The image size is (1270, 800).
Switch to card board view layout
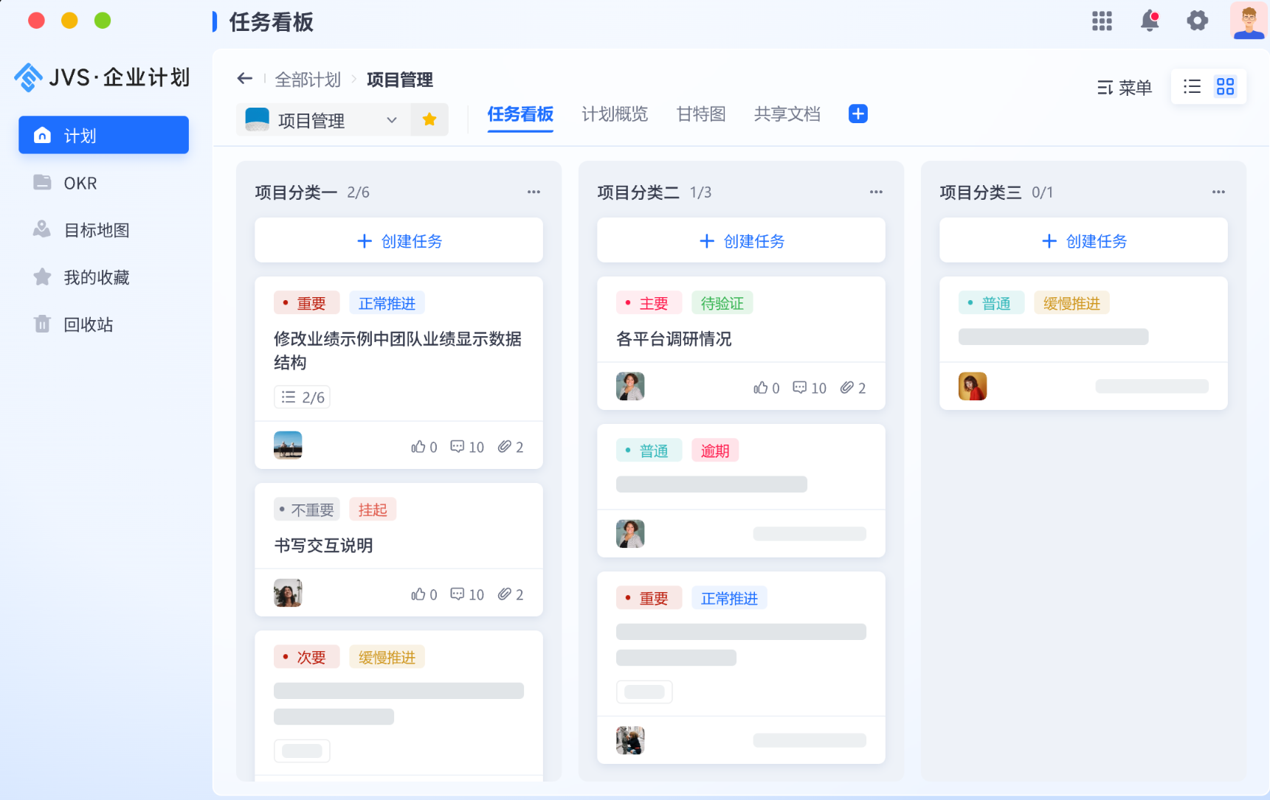(x=1226, y=86)
